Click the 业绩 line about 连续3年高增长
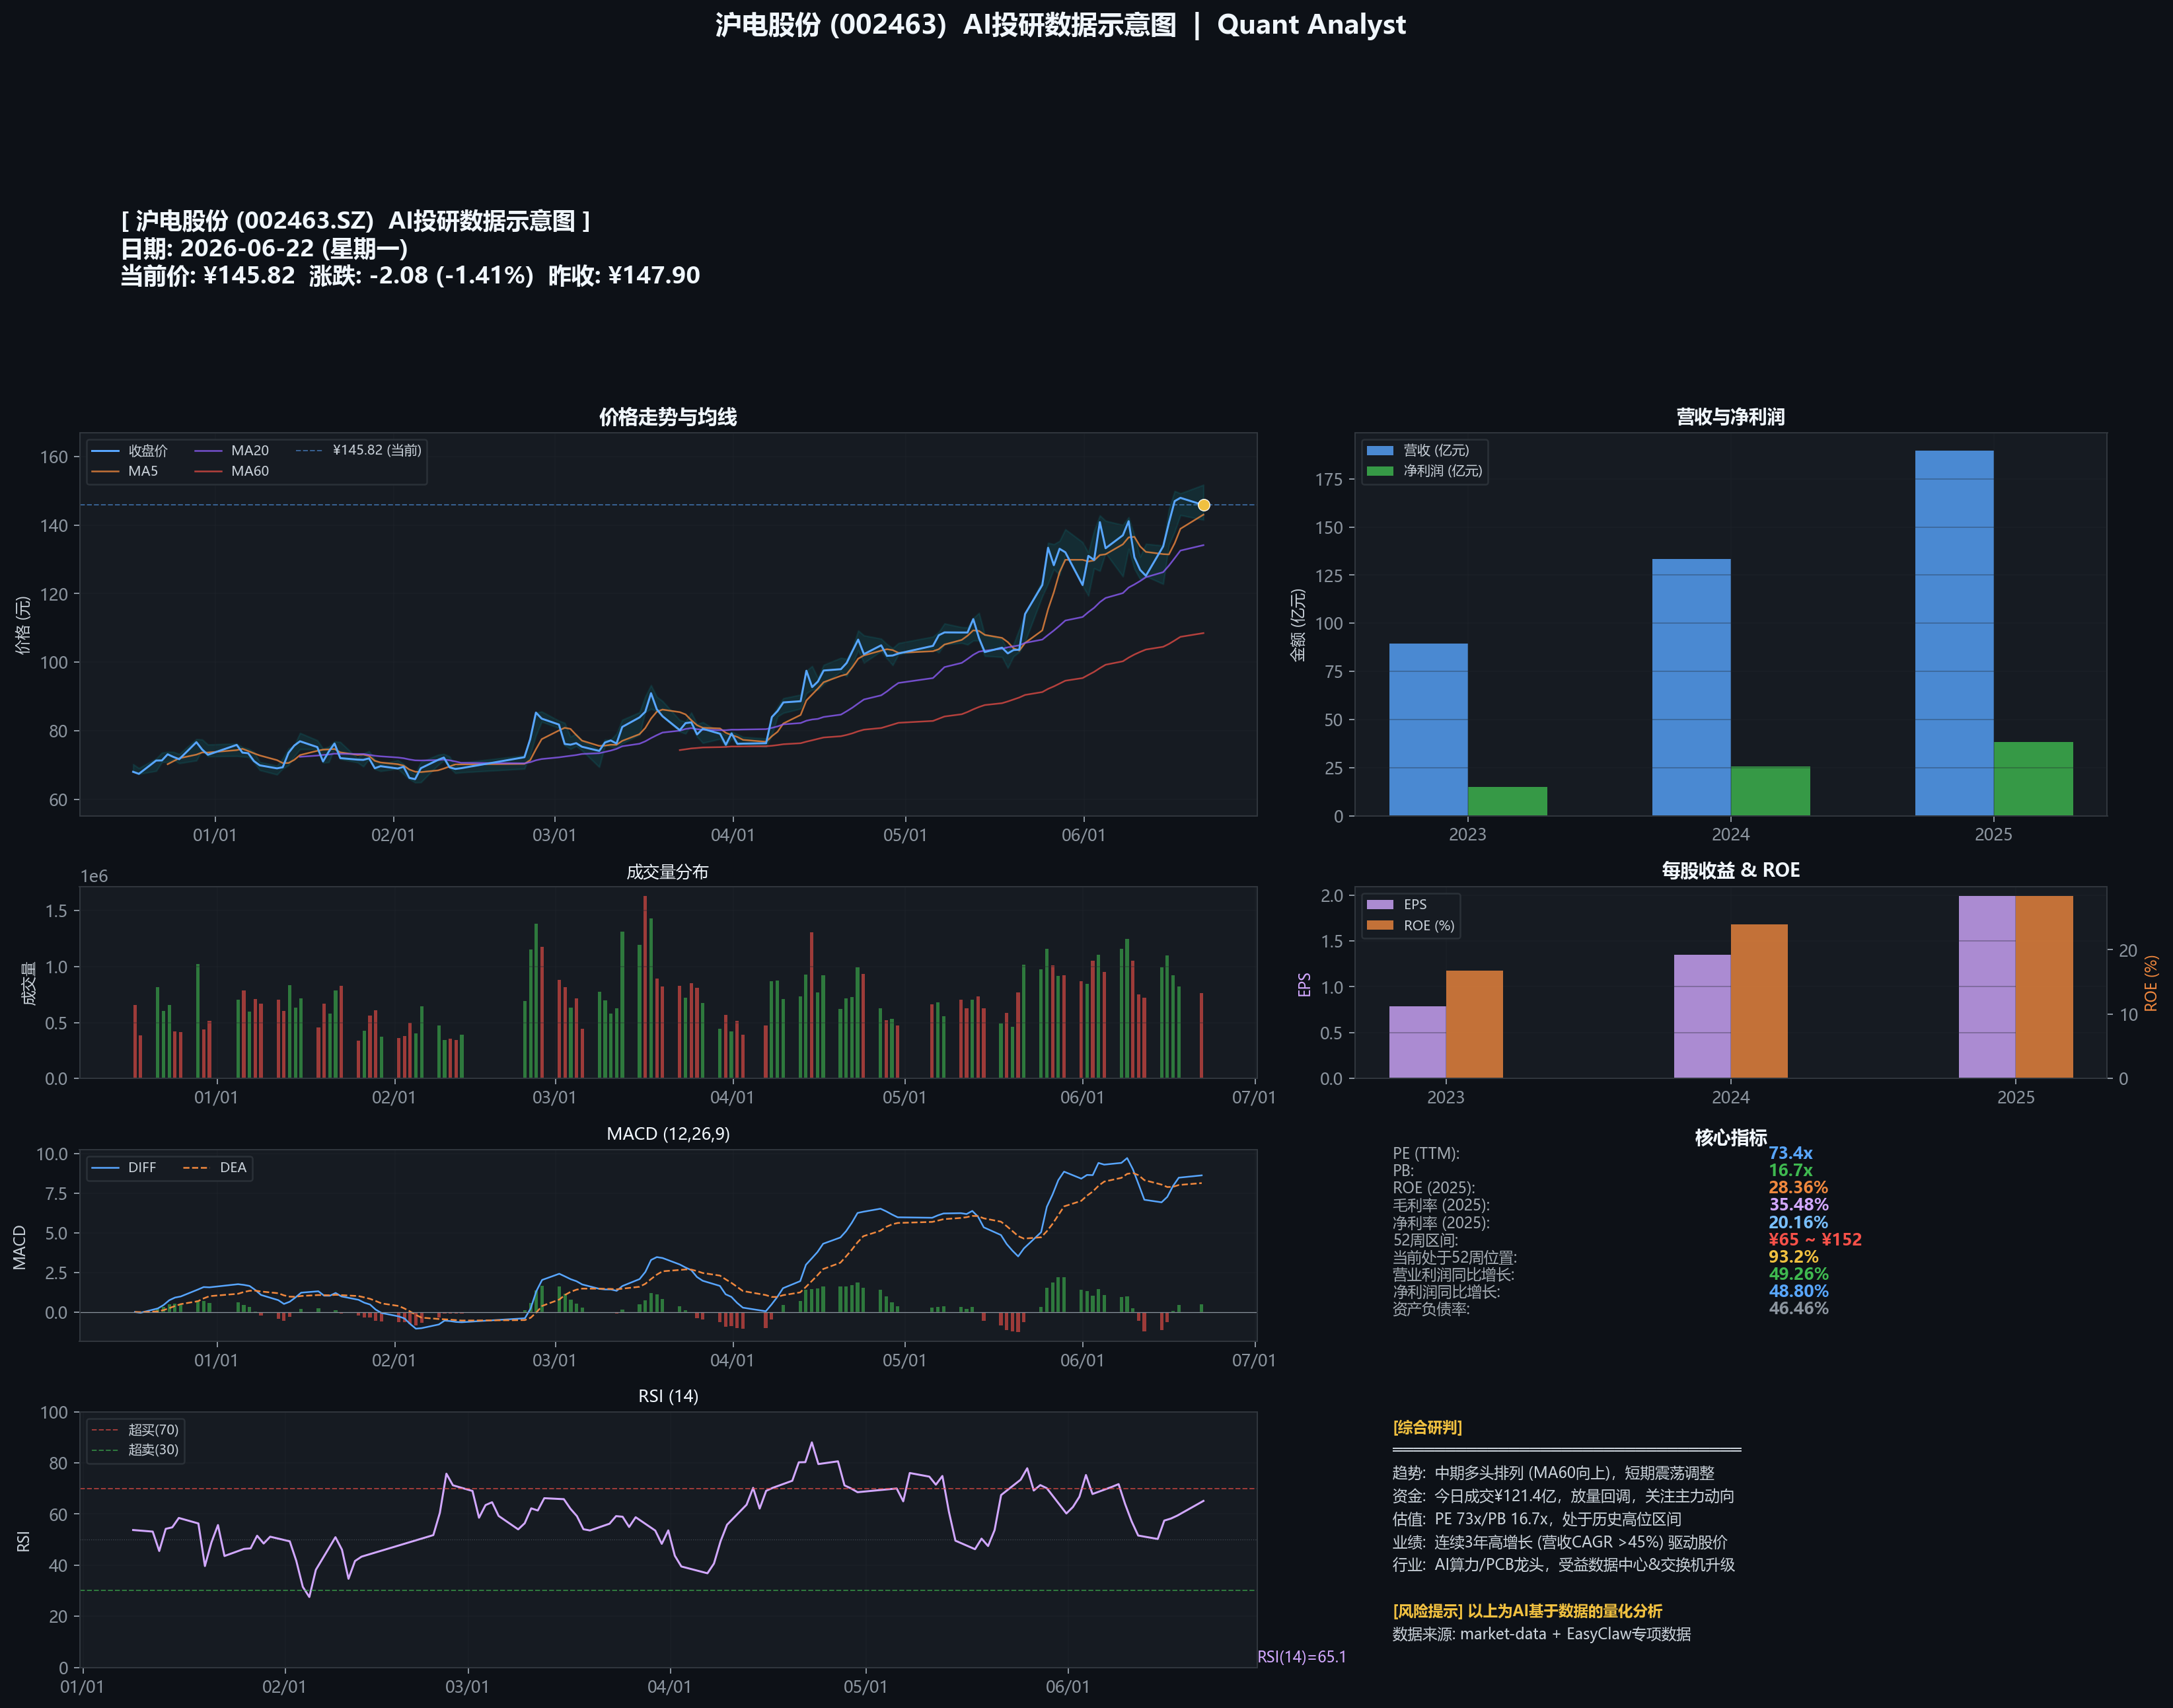The width and height of the screenshot is (2173, 1708). pyautogui.click(x=1560, y=1542)
